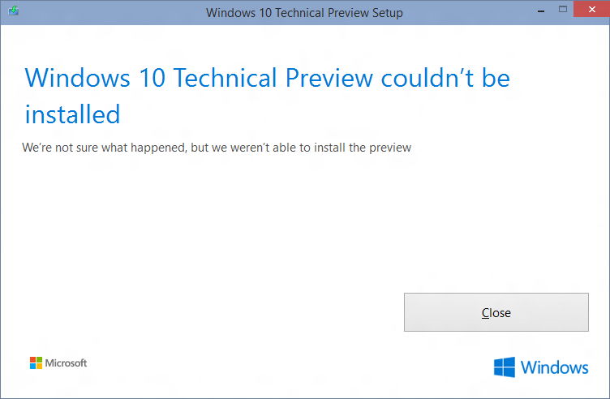Image resolution: width=610 pixels, height=399 pixels.
Task: Click the word Preview in the blue heading
Action: (329, 77)
